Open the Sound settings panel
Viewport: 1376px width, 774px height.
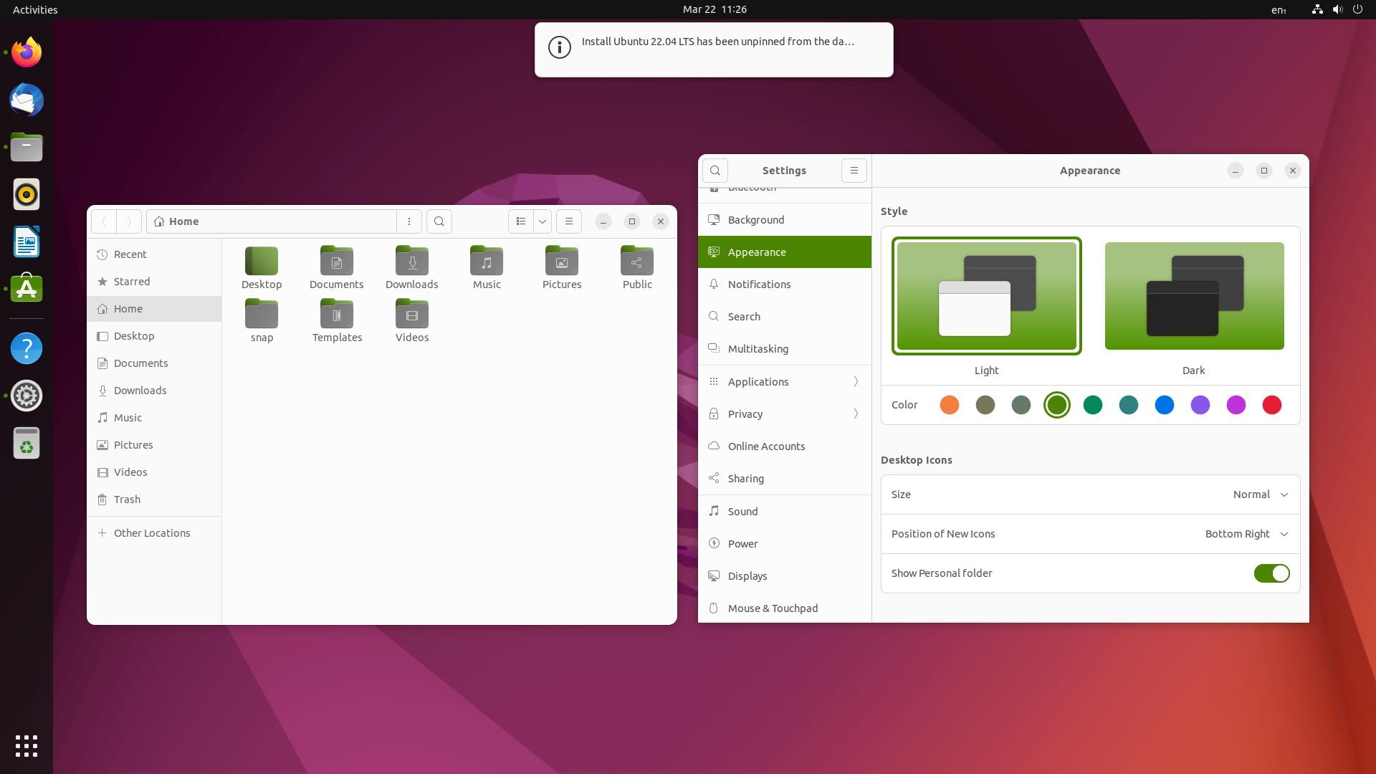coord(742,511)
